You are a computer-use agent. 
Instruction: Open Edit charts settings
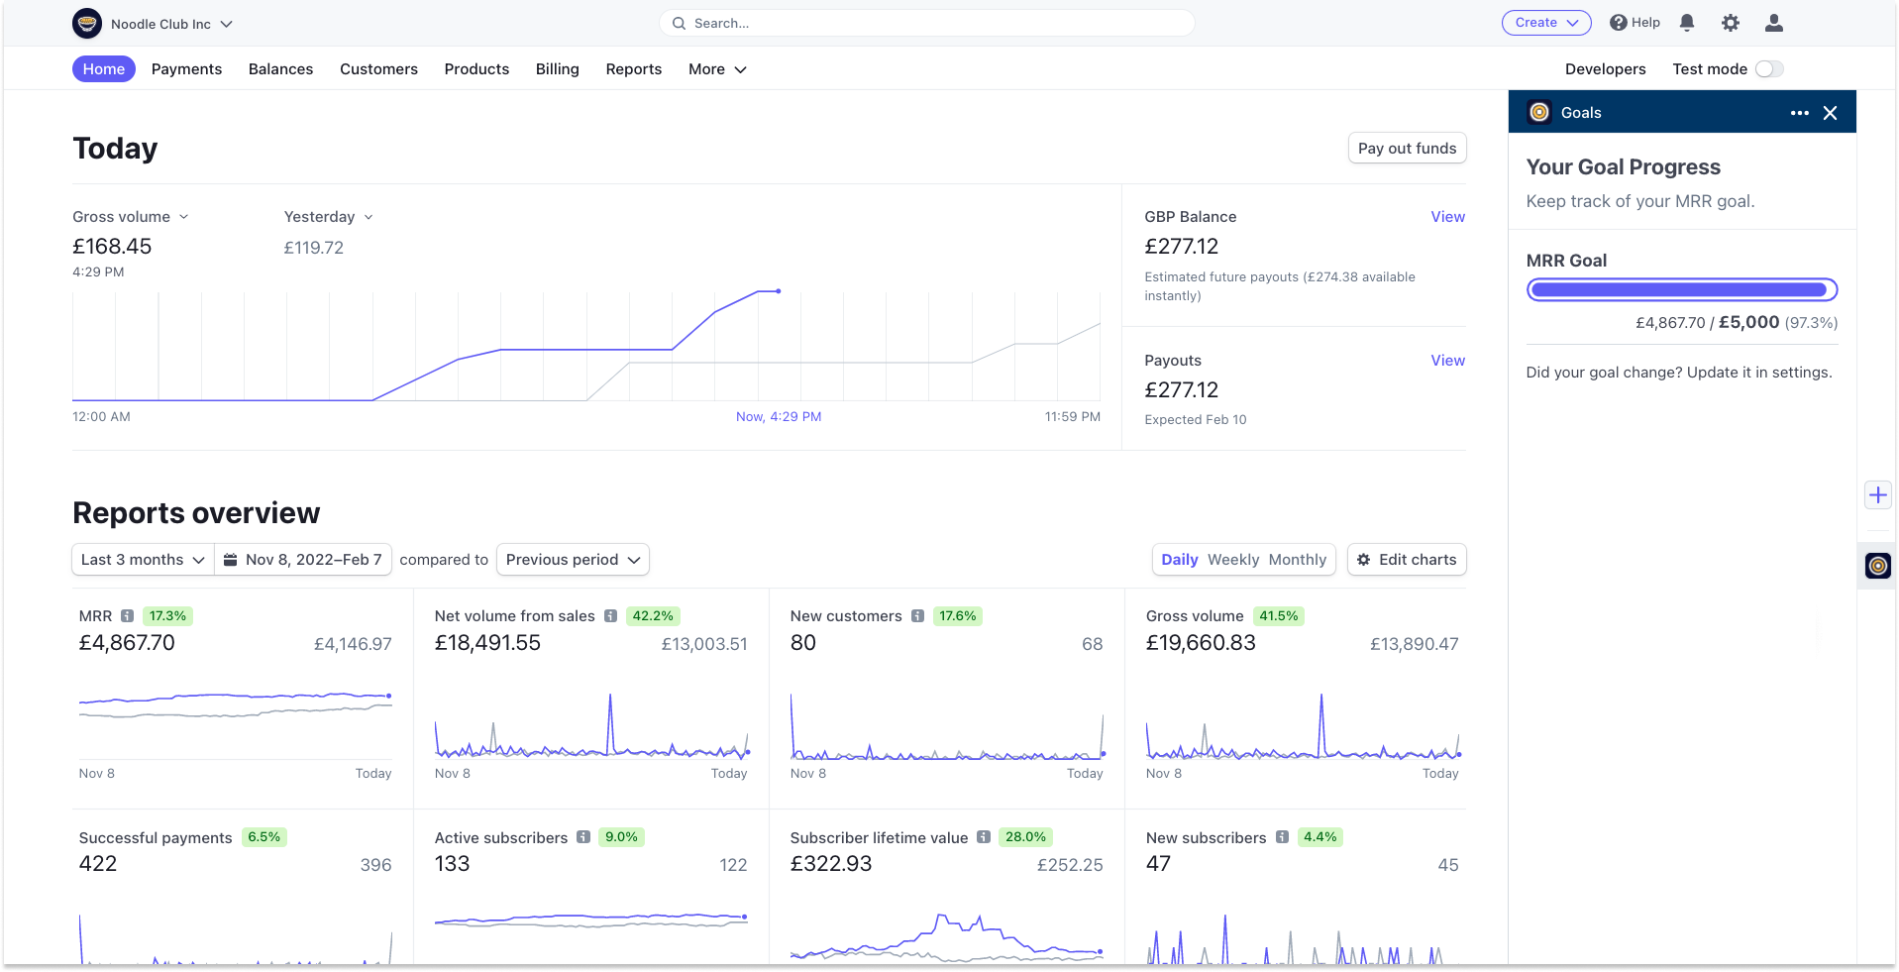pyautogui.click(x=1406, y=559)
